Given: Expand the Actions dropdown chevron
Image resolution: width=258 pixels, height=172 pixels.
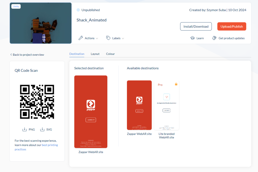Looking at the screenshot, I should [97, 39].
